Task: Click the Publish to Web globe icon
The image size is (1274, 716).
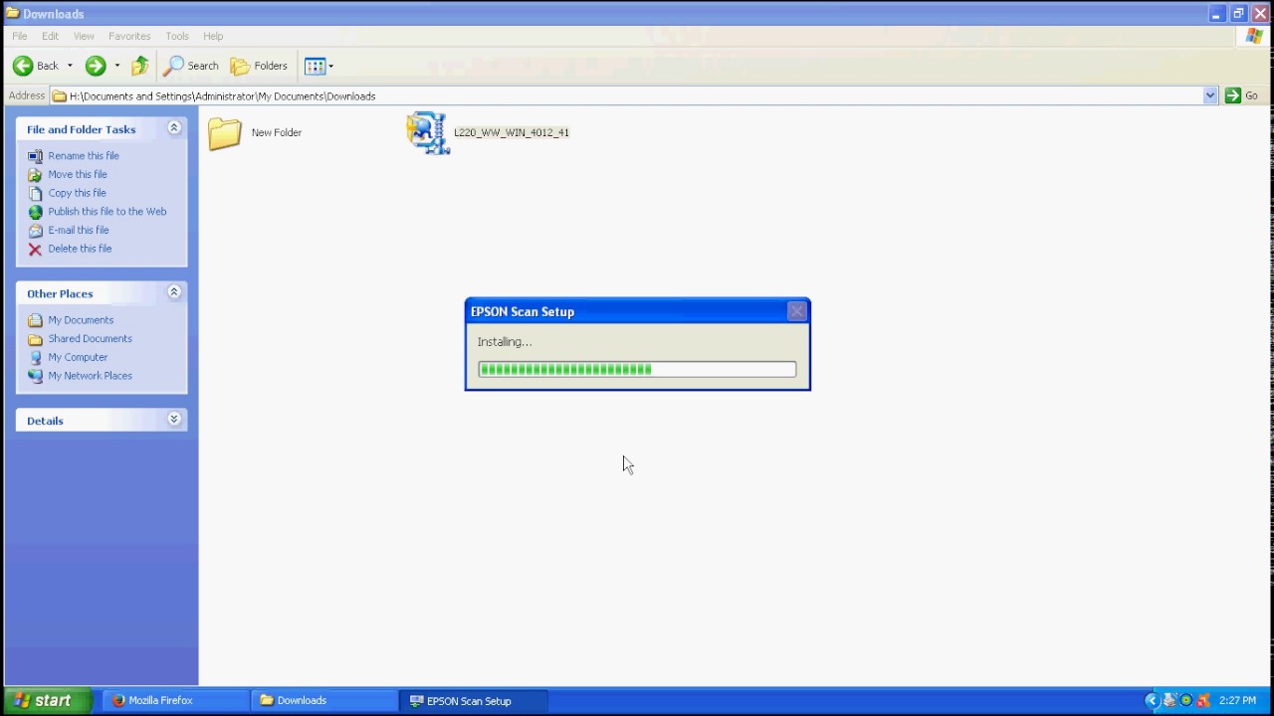Action: (x=35, y=212)
